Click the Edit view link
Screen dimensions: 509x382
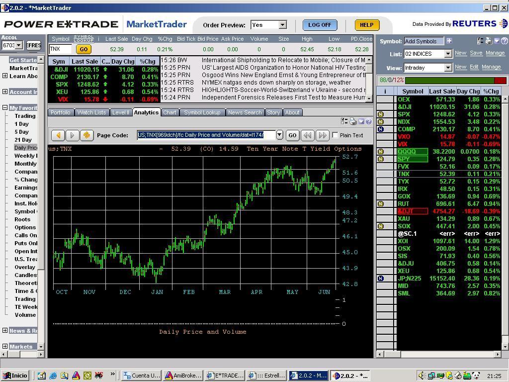[x=474, y=67]
